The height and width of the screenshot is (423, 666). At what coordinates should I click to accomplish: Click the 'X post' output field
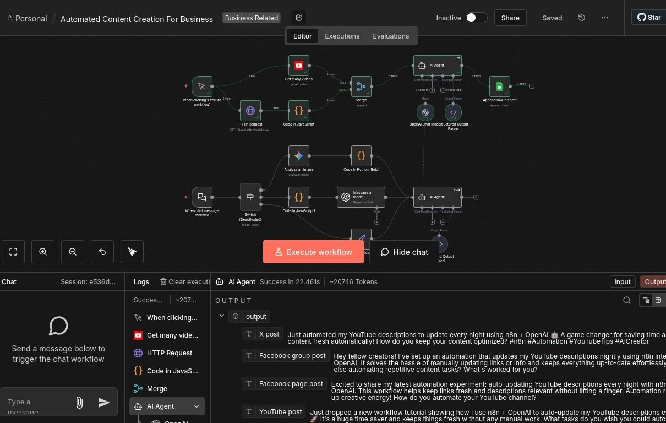click(x=263, y=334)
